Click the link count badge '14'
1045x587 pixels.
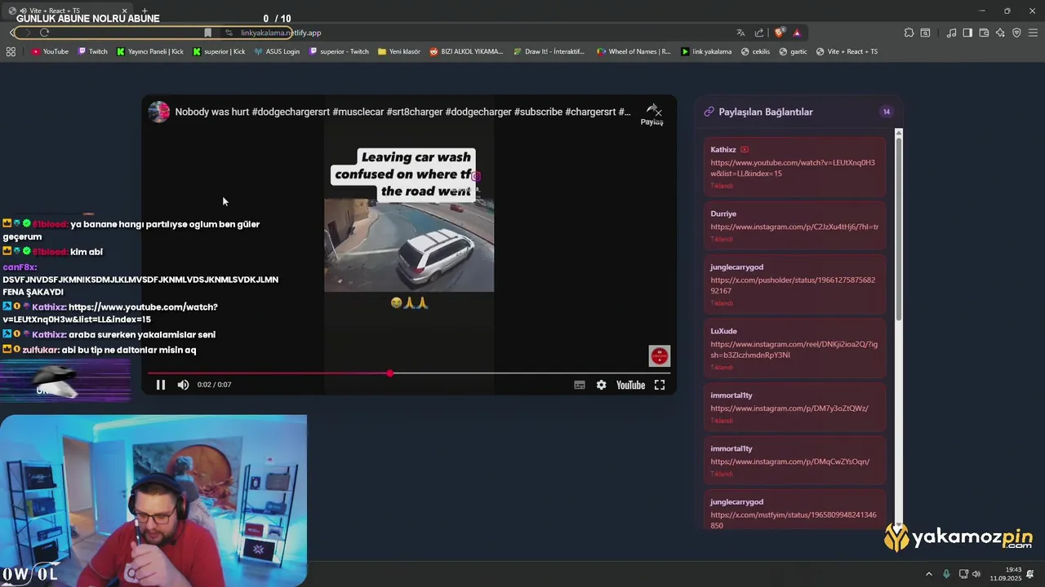(x=886, y=112)
